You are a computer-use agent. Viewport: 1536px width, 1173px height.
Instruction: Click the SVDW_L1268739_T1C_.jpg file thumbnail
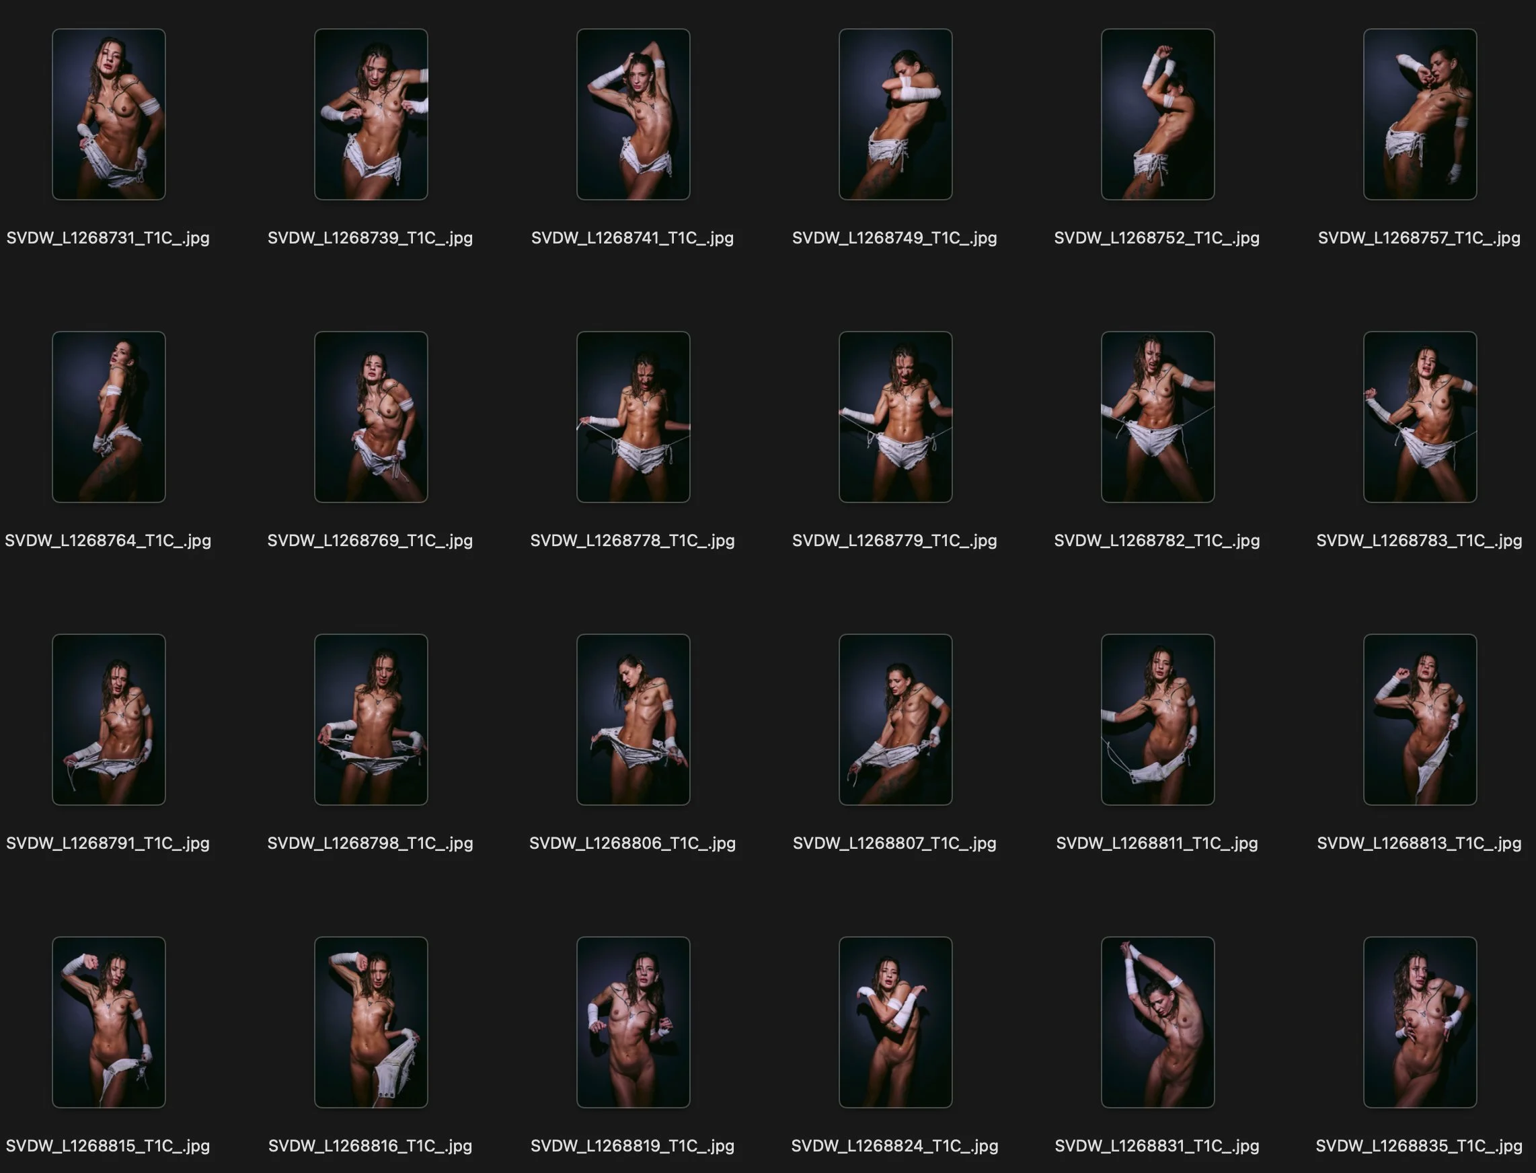pos(371,114)
